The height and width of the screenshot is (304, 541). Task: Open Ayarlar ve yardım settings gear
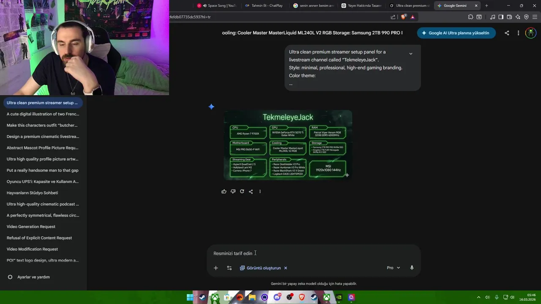pos(10,277)
